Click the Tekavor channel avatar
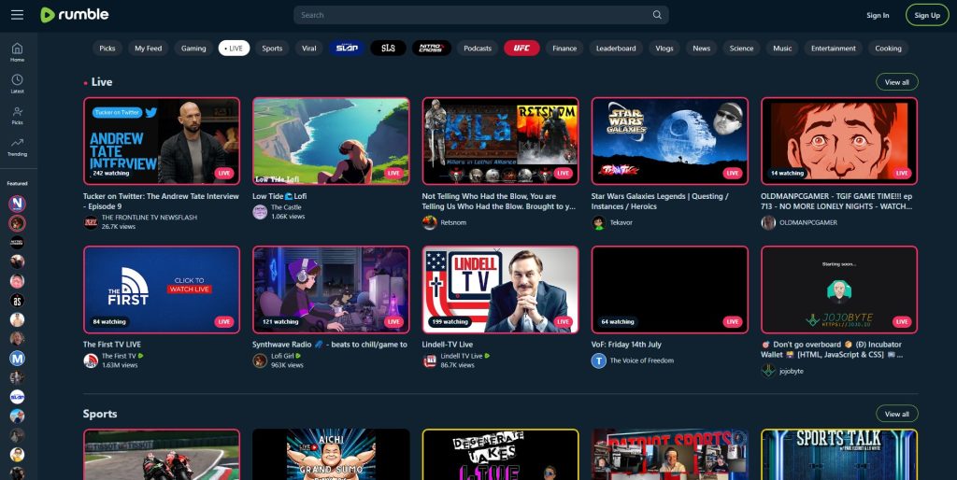The width and height of the screenshot is (957, 480). 599,222
